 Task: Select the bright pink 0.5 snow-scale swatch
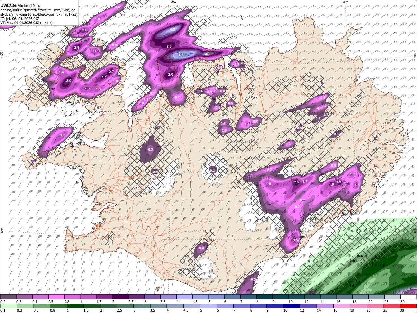[56, 297]
